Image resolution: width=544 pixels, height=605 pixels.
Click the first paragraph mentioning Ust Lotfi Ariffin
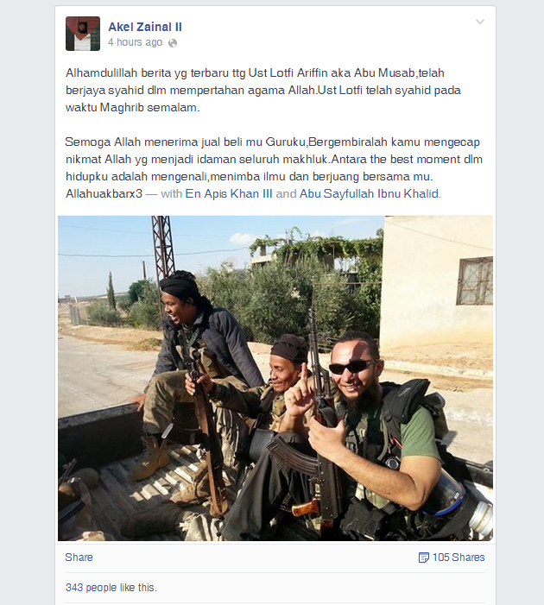[x=263, y=90]
